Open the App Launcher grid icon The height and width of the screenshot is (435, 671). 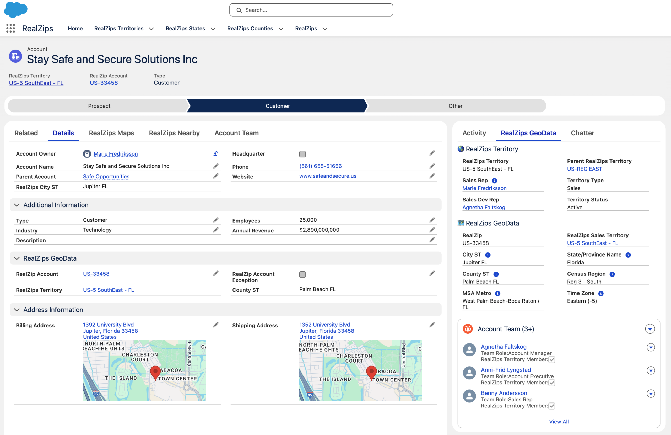point(10,28)
